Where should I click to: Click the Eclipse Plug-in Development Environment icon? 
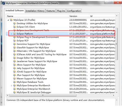[15, 37]
